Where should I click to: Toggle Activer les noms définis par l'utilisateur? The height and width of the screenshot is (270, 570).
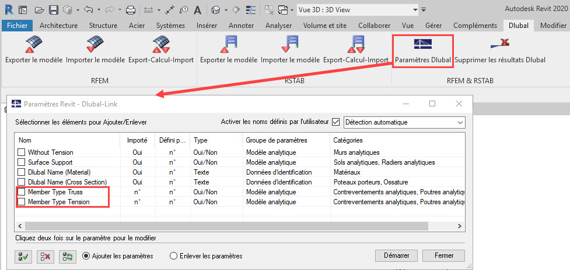(335, 122)
